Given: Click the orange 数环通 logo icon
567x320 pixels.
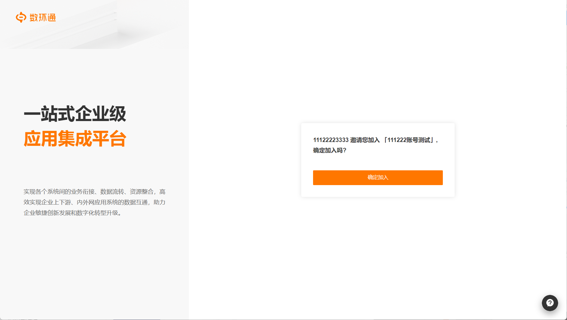Looking at the screenshot, I should point(21,17).
